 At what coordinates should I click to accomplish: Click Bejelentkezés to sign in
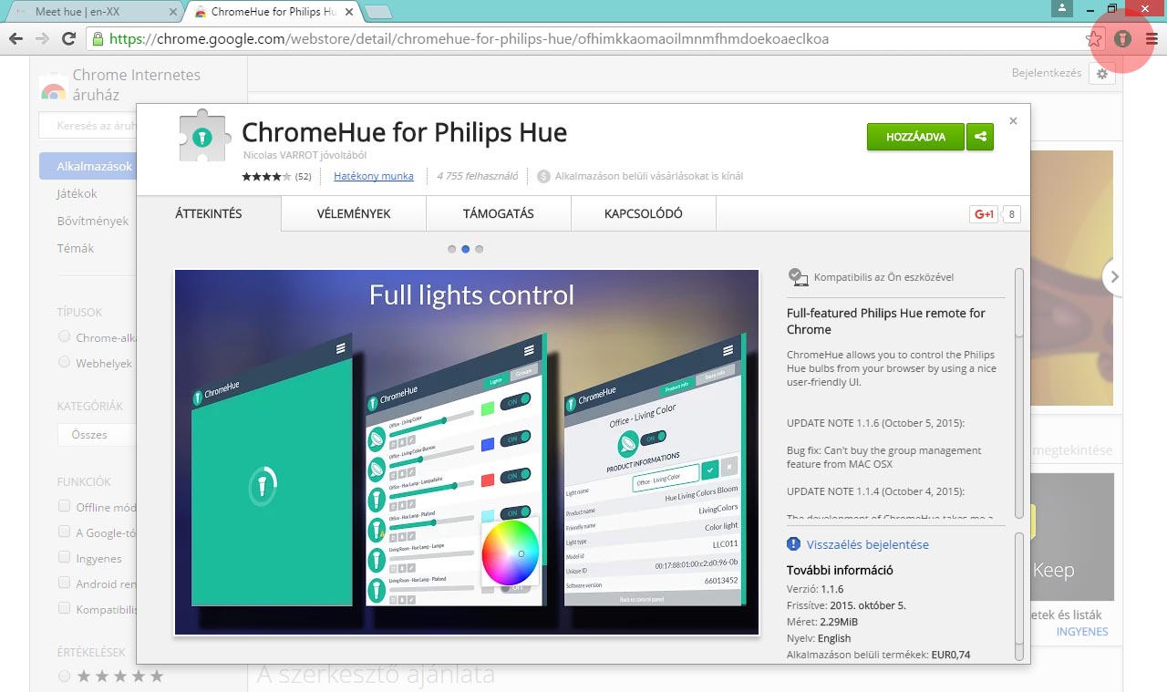pos(1047,73)
